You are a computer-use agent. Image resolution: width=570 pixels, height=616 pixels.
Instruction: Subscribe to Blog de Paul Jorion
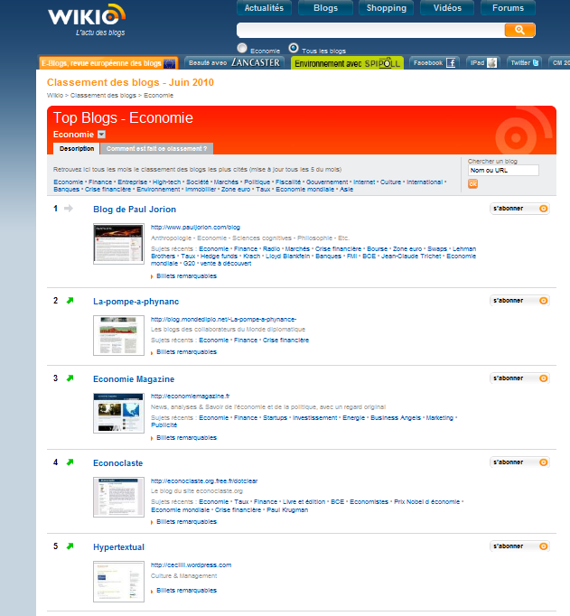pyautogui.click(x=519, y=209)
